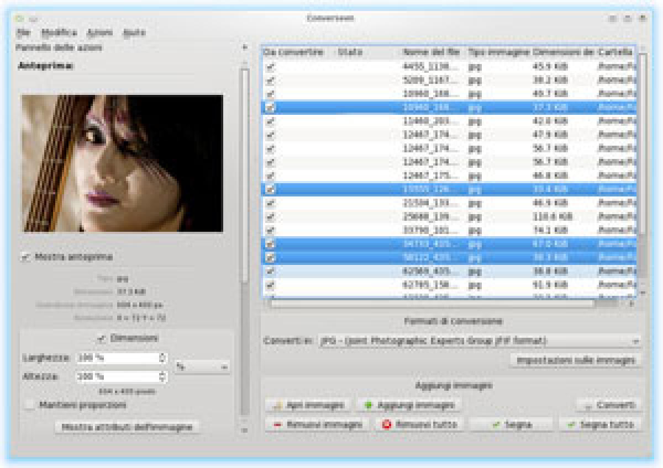Click Mostra attributi dell'immagine button

tap(127, 427)
